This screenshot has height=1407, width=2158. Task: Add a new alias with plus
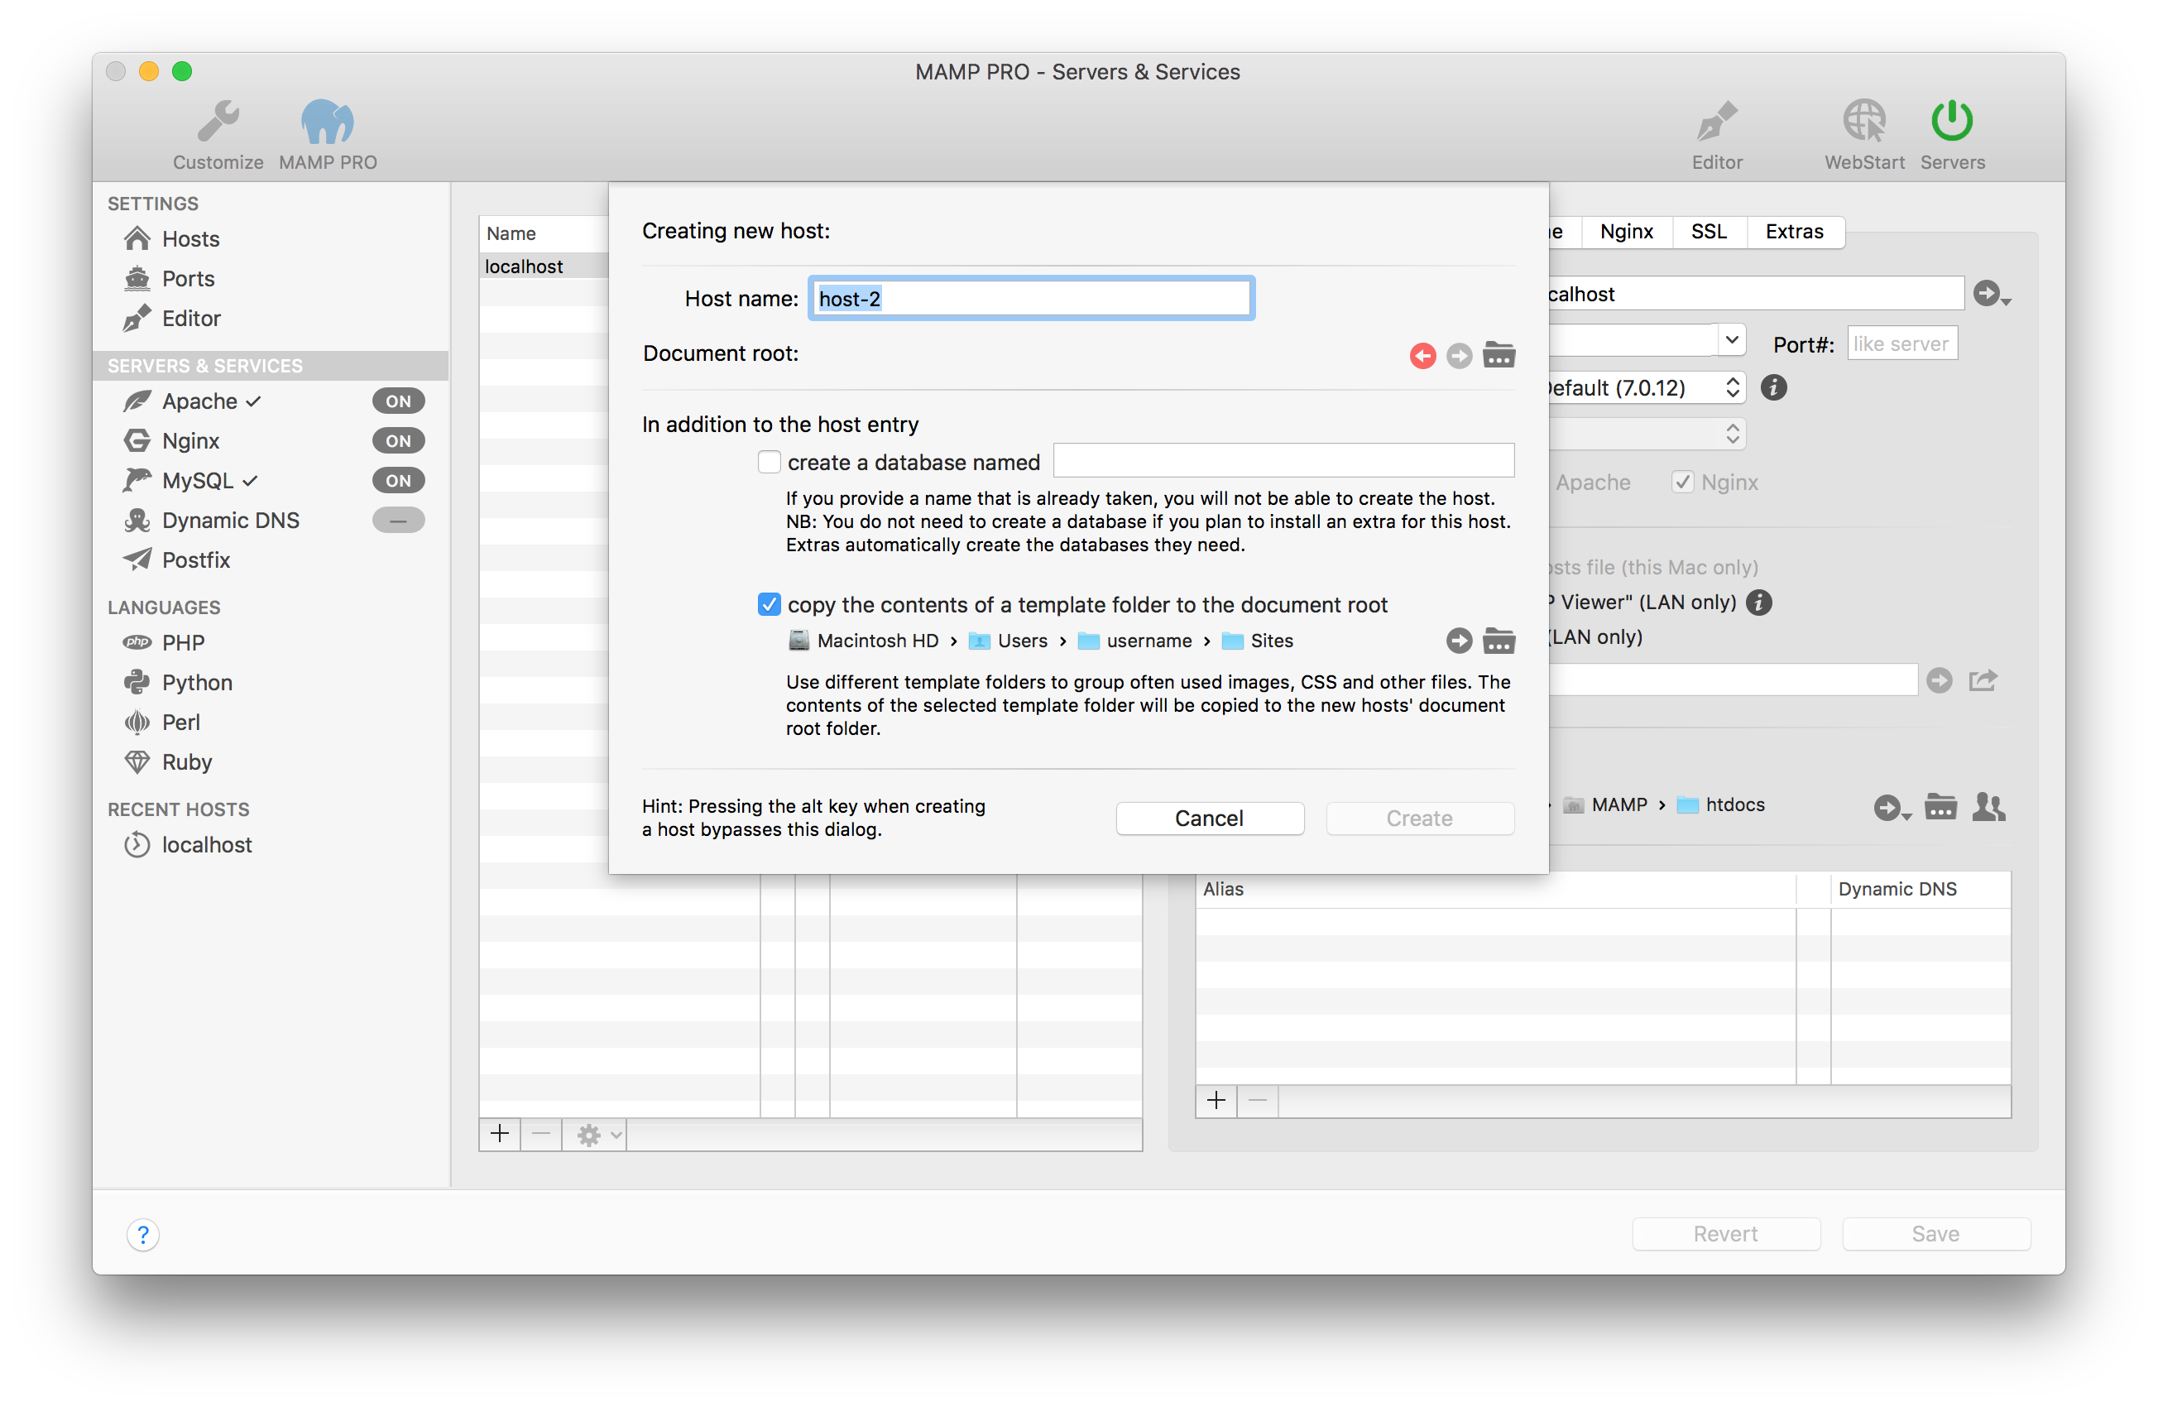[1216, 1102]
